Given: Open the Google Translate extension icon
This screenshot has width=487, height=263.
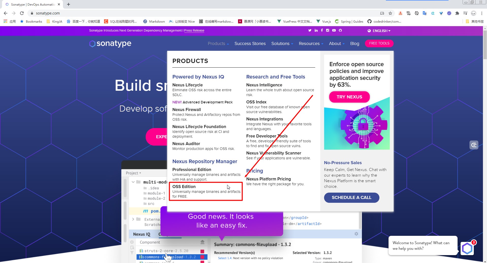Looking at the screenshot, I should click(425, 13).
